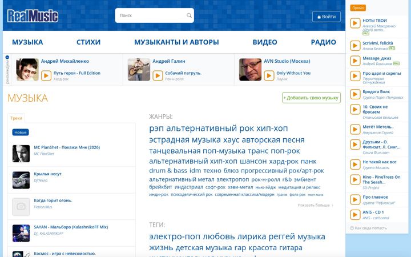The height and width of the screenshot is (257, 411).
Task: Open the СТИХИ menu section
Action: coord(88,42)
